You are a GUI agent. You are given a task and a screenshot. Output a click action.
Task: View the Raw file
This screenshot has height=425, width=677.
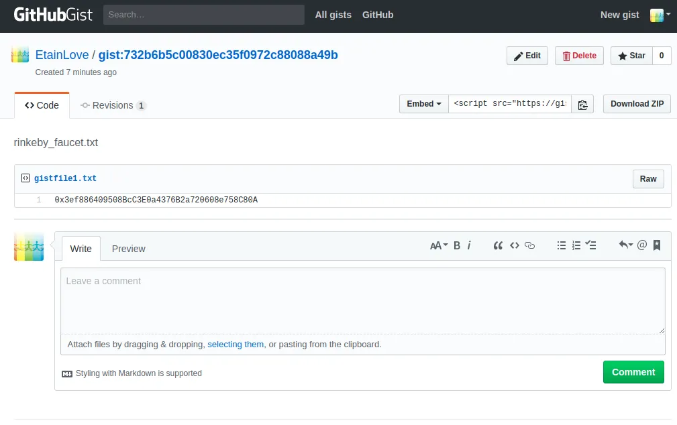point(648,179)
